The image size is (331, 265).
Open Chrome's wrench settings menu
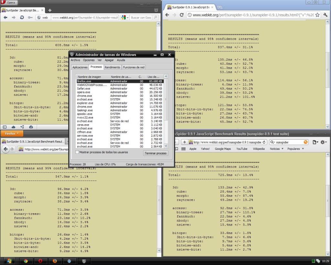tap(325, 15)
